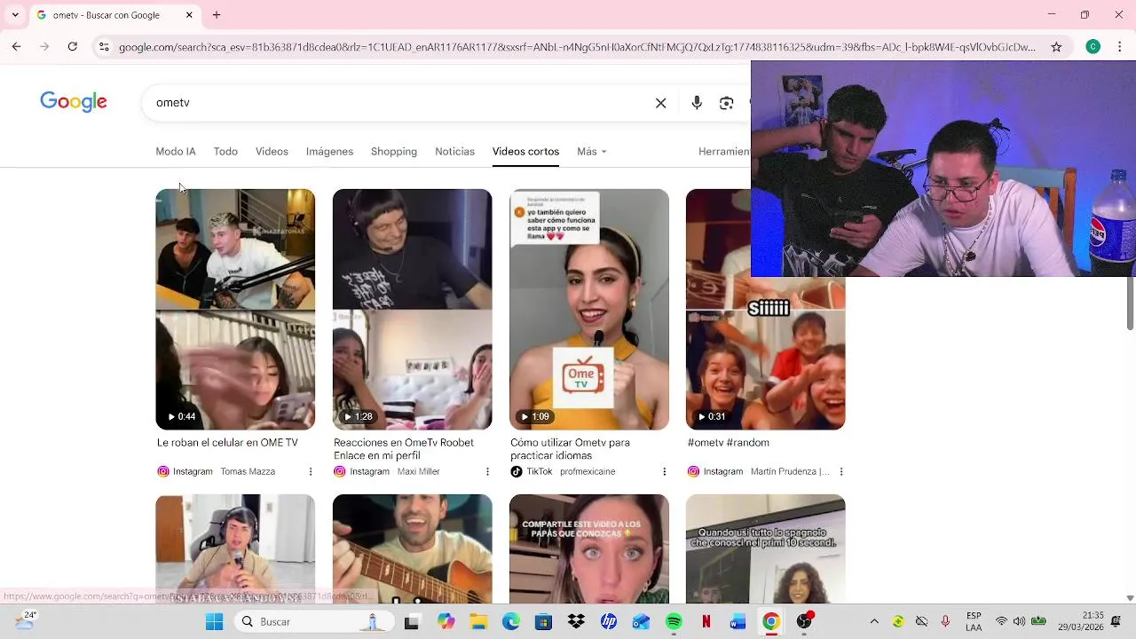View site information icon in address bar
Viewport: 1136px width, 639px height.
pos(104,46)
